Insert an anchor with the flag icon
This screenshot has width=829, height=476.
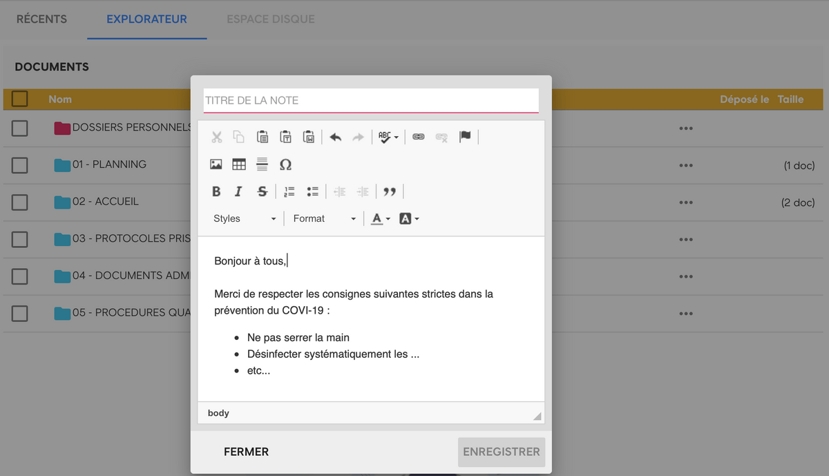coord(465,137)
